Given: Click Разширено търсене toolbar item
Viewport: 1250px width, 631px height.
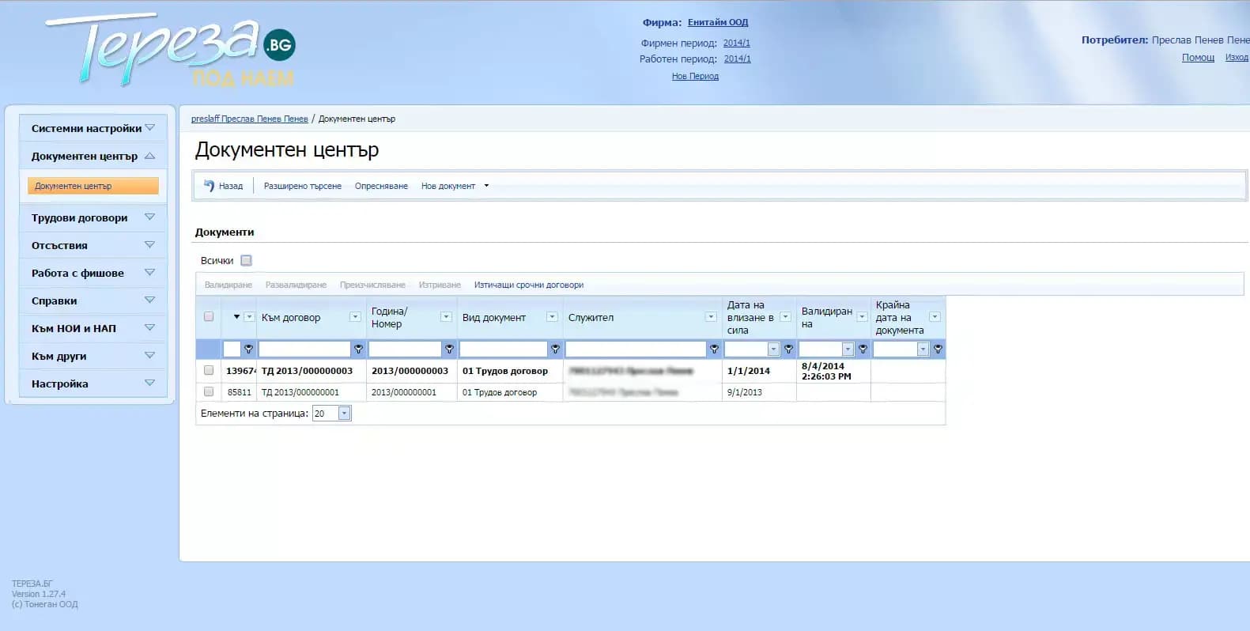Looking at the screenshot, I should coord(303,186).
